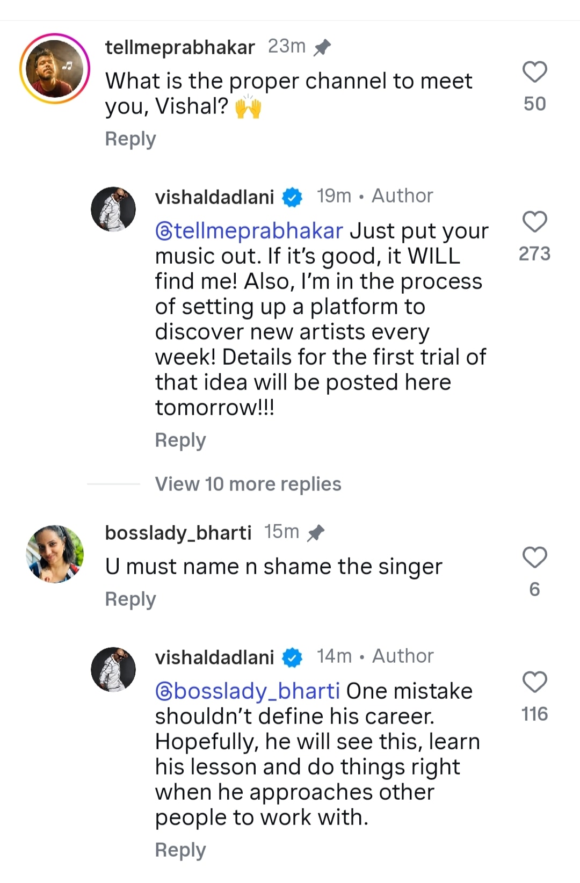Reply to vishaldadlani's one mistake comment
The width and height of the screenshot is (580, 883).
click(180, 850)
